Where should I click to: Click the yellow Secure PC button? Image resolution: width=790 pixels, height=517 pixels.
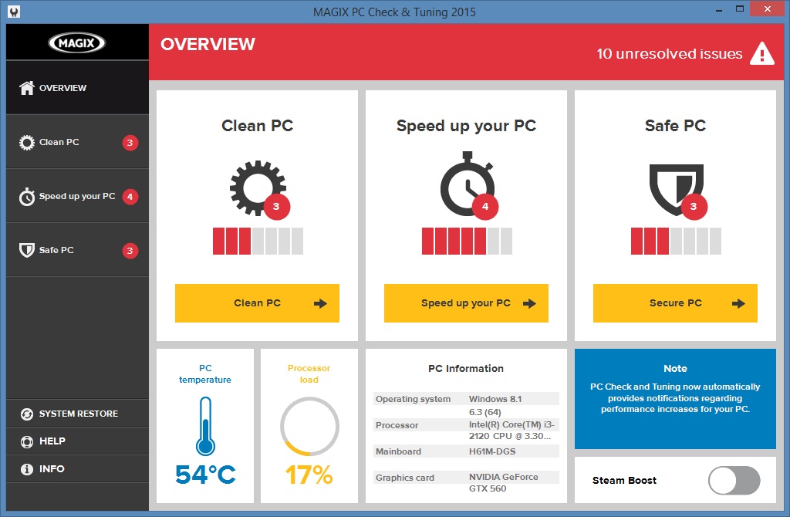point(675,302)
